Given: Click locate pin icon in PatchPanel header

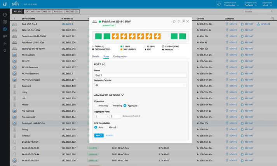Looking at the screenshot, I should 179,21.
